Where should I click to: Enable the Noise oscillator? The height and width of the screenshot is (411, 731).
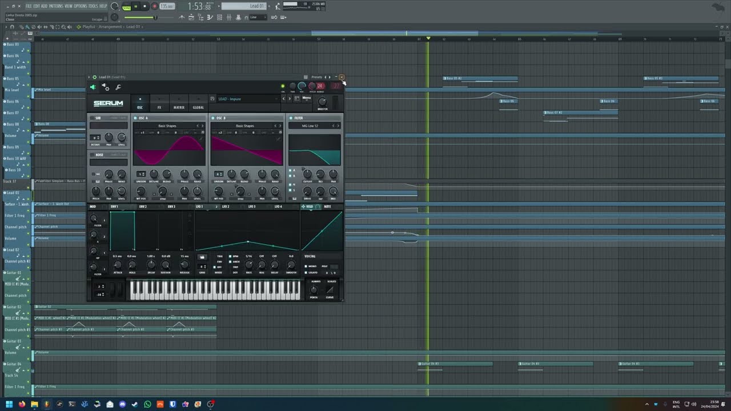91,155
